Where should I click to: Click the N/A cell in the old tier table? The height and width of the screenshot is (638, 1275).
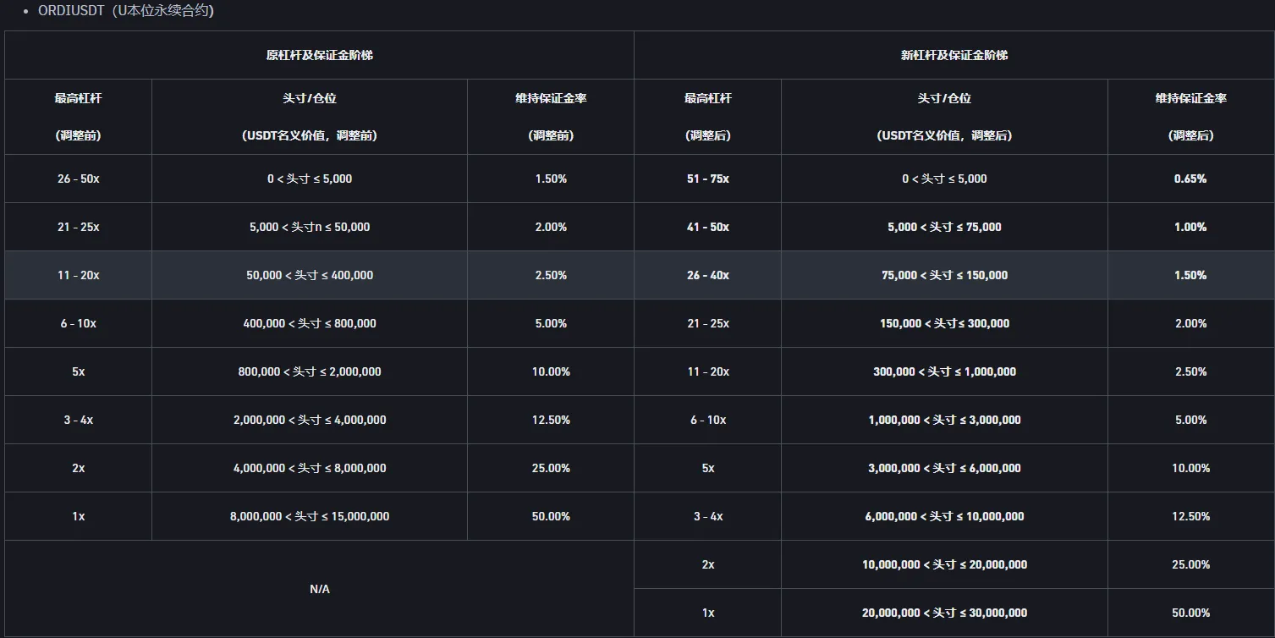[x=319, y=588]
